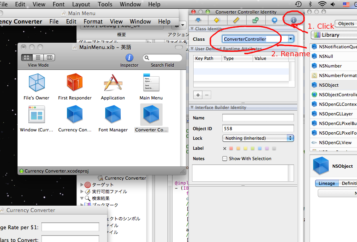This screenshot has height=242, width=357.
Task: Click the Interface Builder Name field
Action: (258, 118)
